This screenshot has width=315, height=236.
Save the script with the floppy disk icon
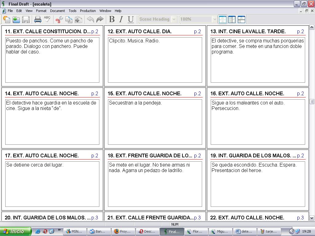(26, 19)
